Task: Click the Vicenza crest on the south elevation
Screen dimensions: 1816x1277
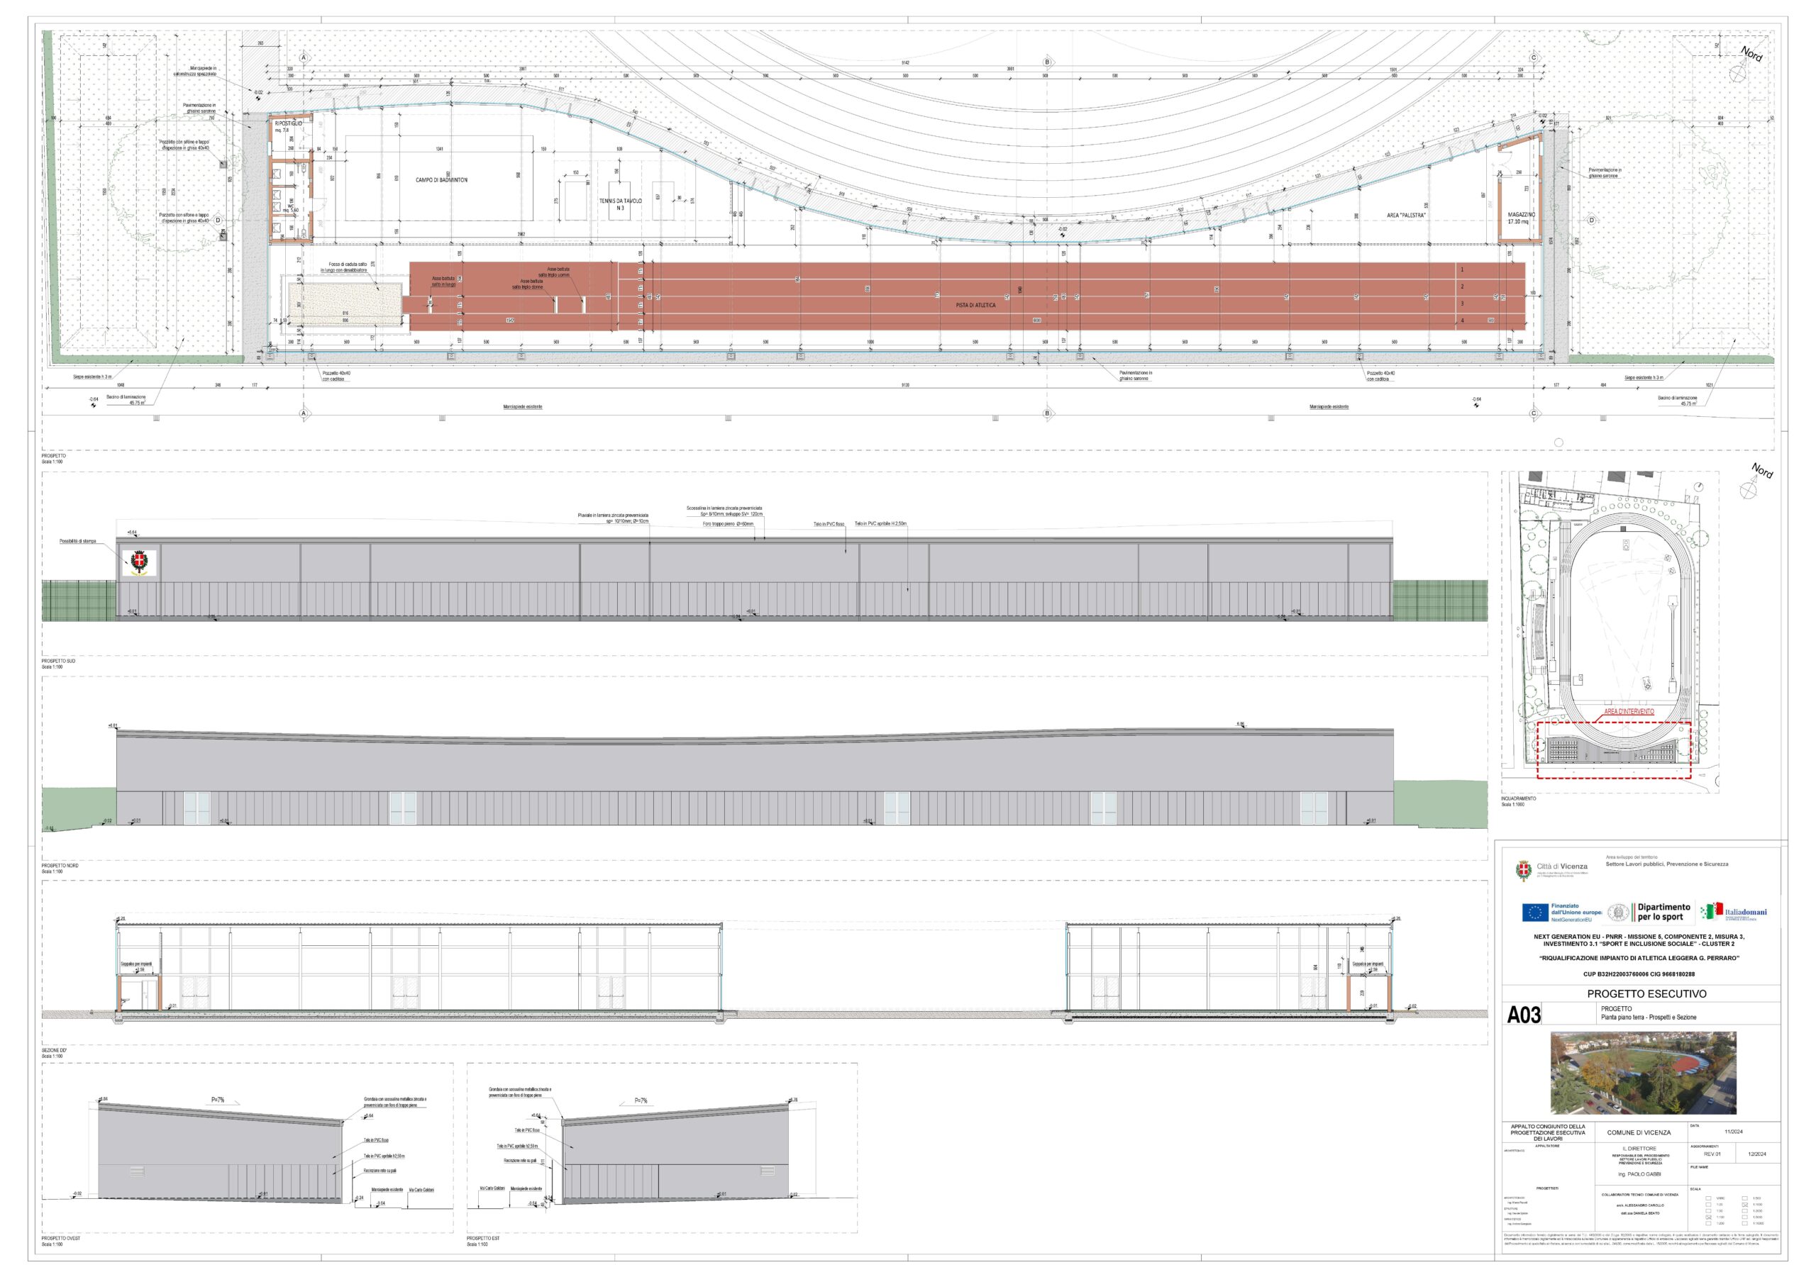Action: (140, 562)
